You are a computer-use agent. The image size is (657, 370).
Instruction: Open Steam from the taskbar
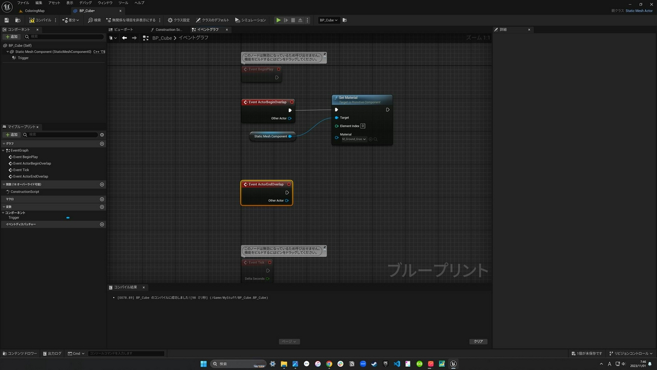click(x=374, y=364)
